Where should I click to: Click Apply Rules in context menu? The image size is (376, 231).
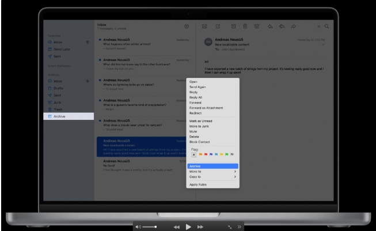point(199,184)
